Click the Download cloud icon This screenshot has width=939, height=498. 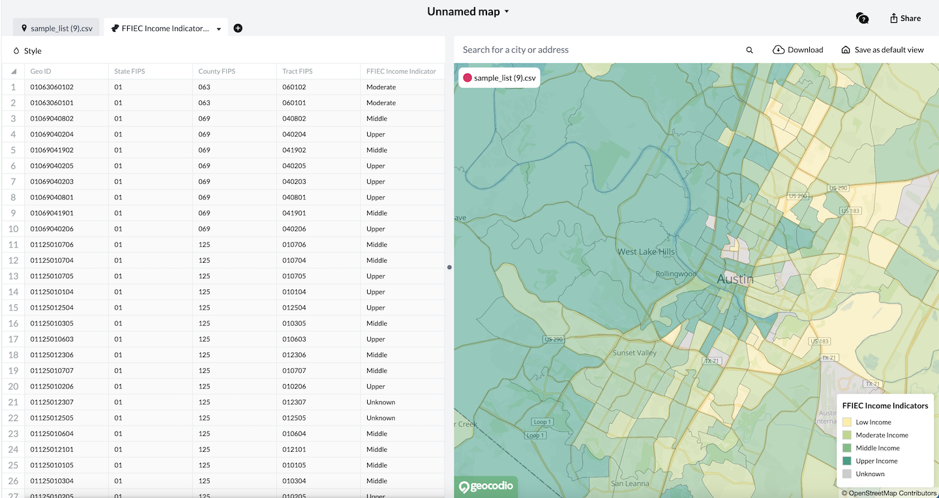point(778,50)
